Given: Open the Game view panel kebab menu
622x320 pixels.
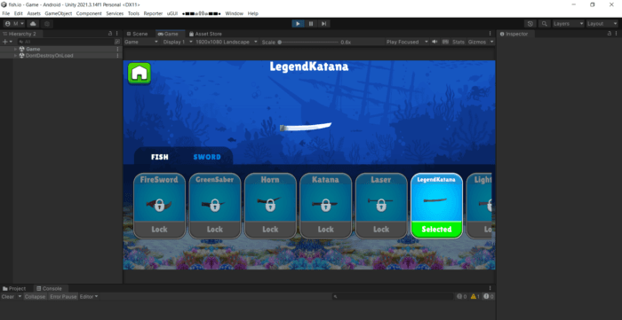Looking at the screenshot, I should click(x=490, y=34).
